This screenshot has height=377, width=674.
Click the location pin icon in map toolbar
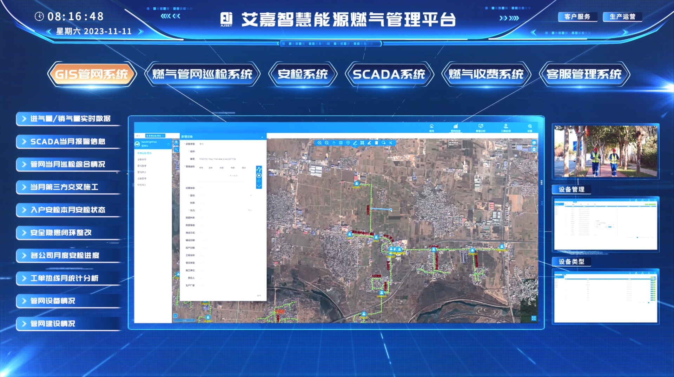click(348, 143)
